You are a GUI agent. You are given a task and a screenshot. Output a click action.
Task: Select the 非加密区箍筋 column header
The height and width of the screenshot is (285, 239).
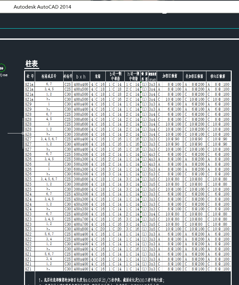194,76
